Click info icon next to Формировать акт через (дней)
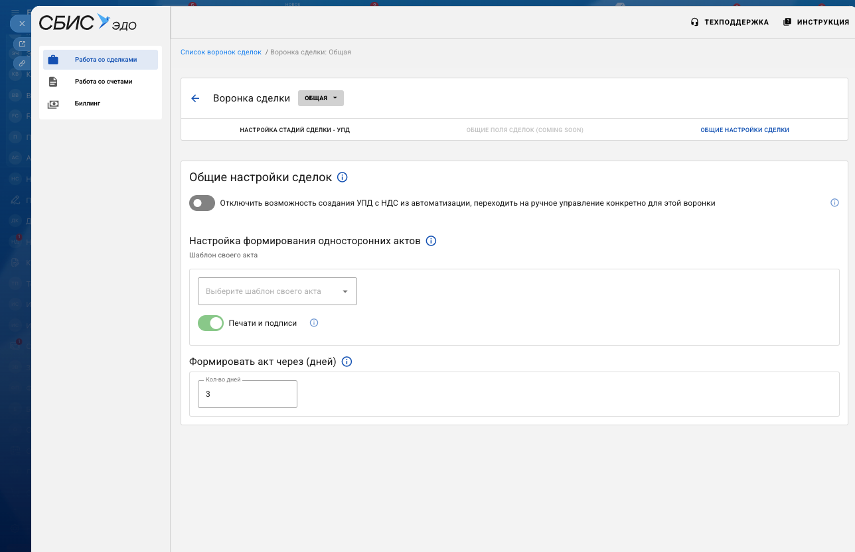 click(x=347, y=362)
